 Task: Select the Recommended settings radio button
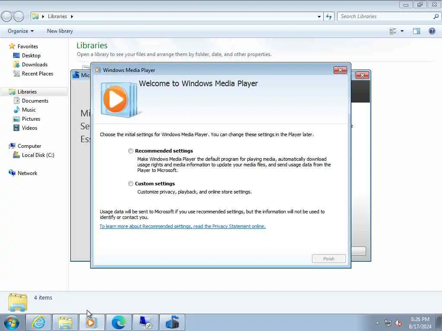pyautogui.click(x=131, y=151)
